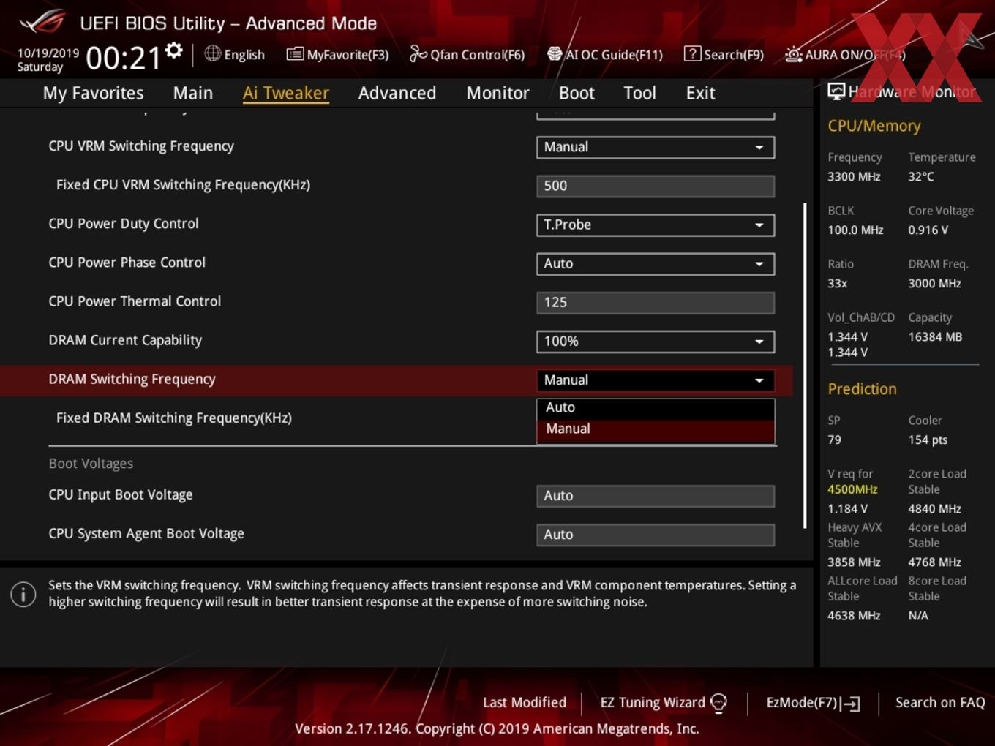Open the Advanced tab
The width and height of the screenshot is (995, 746).
point(397,93)
